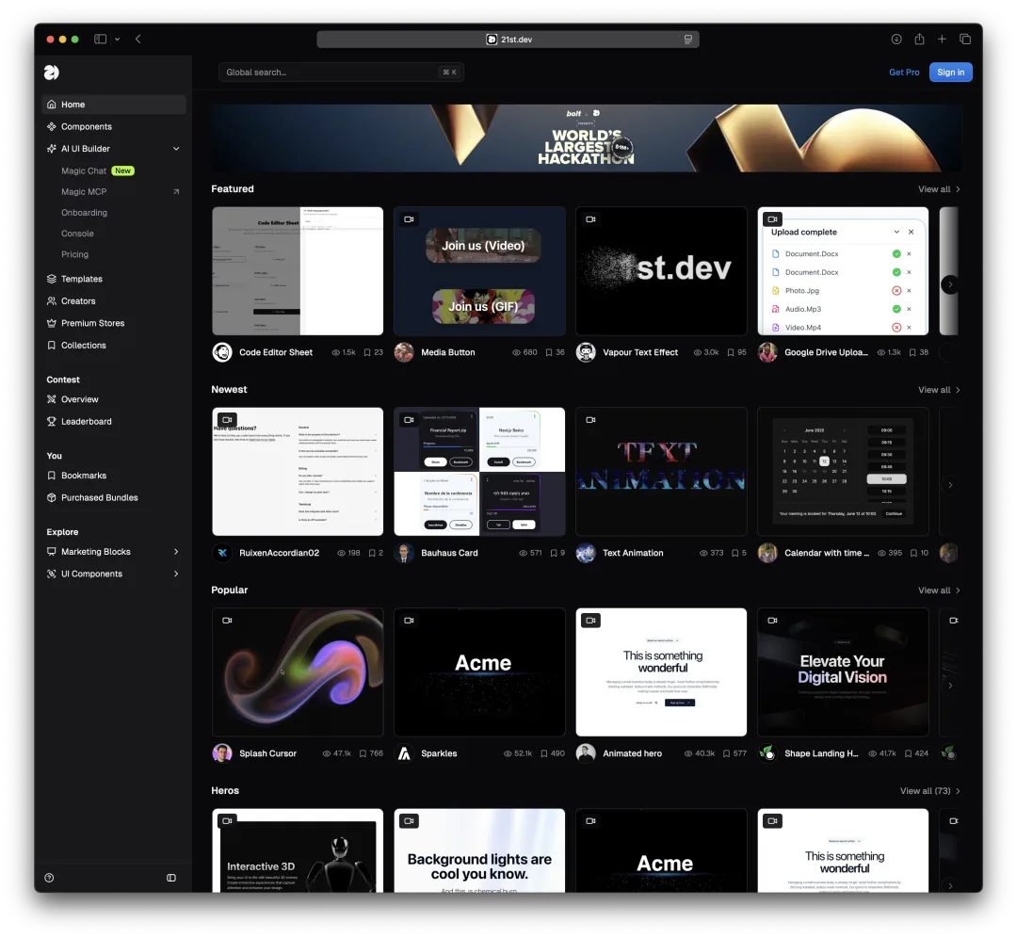Click the Creators people icon
The image size is (1017, 938).
(51, 301)
